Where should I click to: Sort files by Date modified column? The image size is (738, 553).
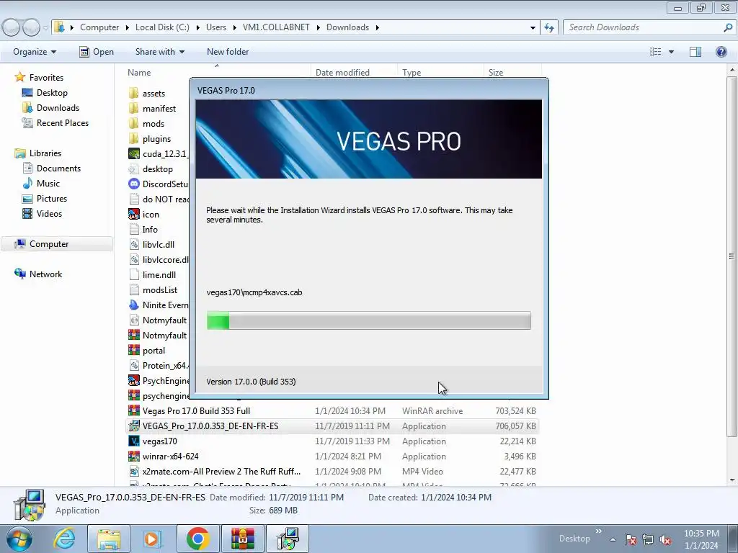[x=342, y=73]
